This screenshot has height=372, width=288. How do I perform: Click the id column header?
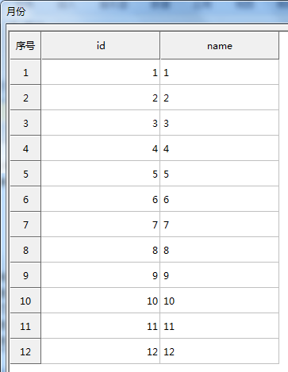[x=101, y=45]
